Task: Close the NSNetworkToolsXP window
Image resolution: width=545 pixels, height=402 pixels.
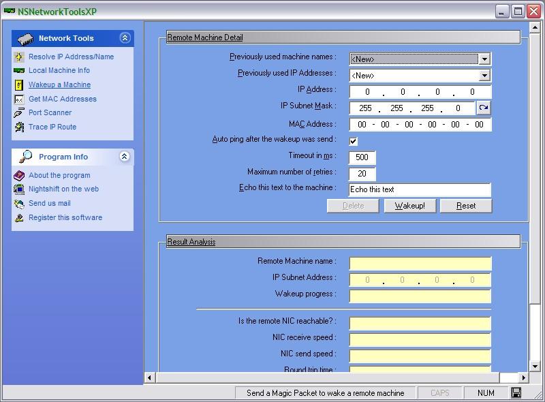Action: point(534,12)
